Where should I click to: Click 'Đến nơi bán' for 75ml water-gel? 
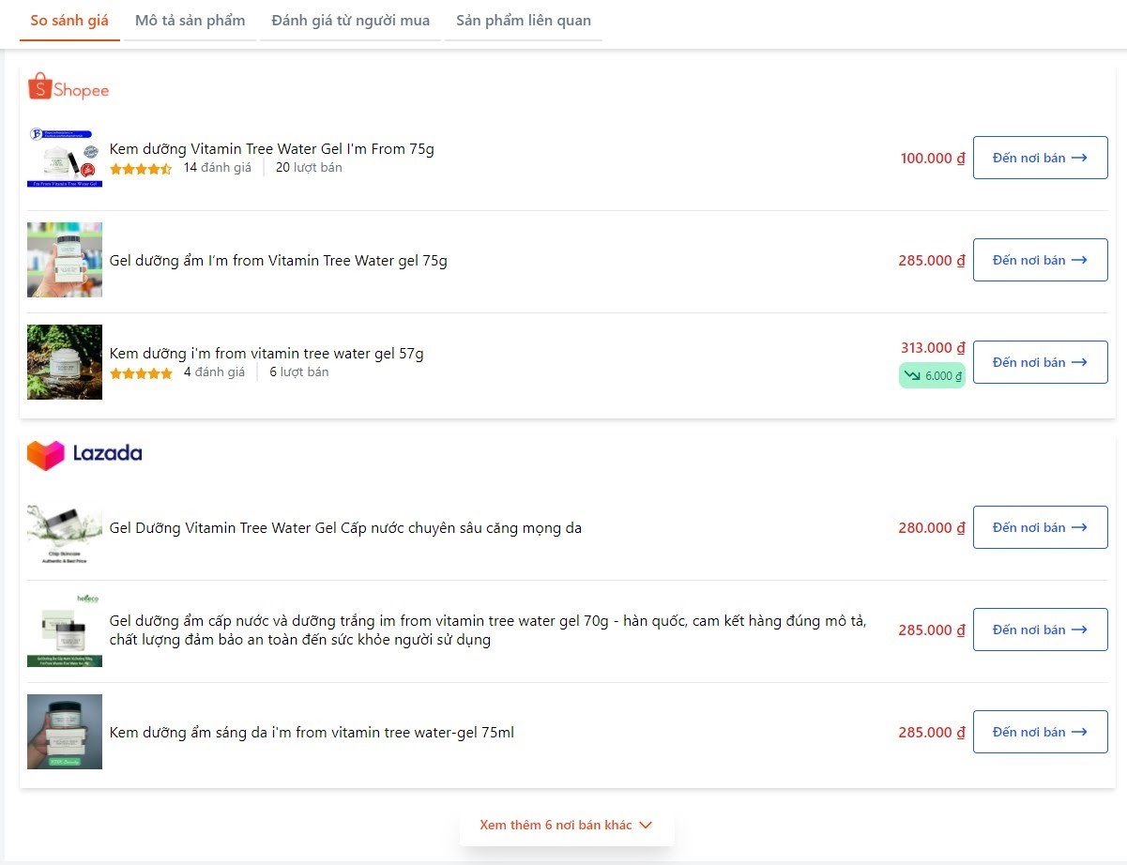point(1040,732)
